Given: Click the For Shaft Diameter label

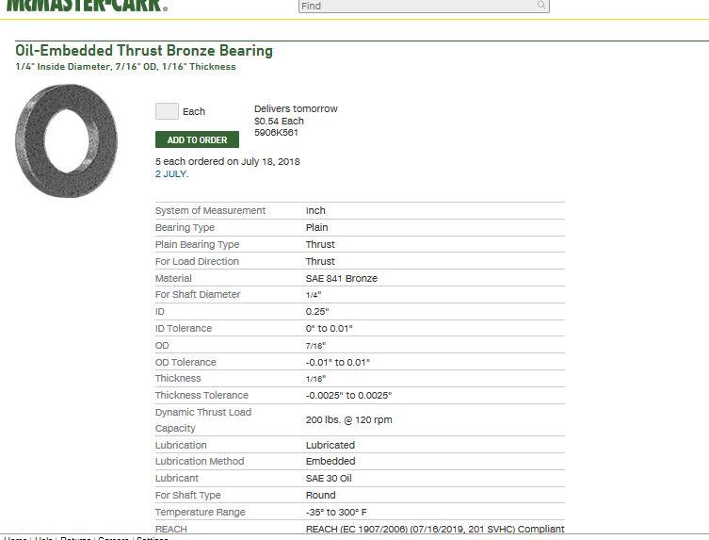Looking at the screenshot, I should (x=198, y=294).
